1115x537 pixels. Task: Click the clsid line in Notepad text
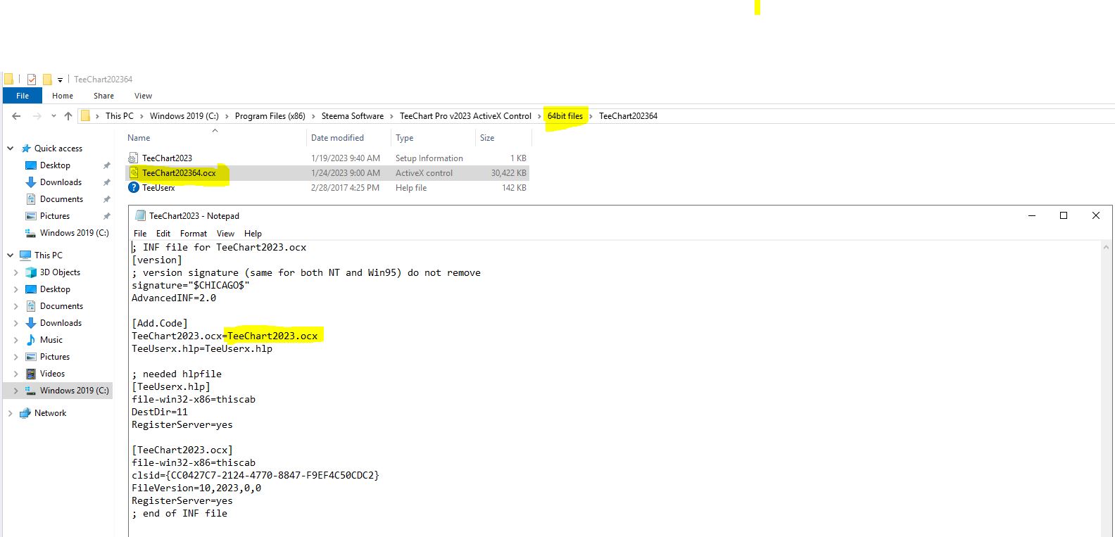point(256,476)
